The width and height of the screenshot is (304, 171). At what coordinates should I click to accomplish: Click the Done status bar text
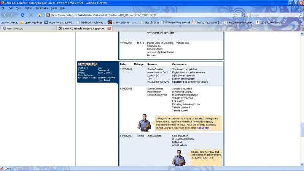coord(8,168)
